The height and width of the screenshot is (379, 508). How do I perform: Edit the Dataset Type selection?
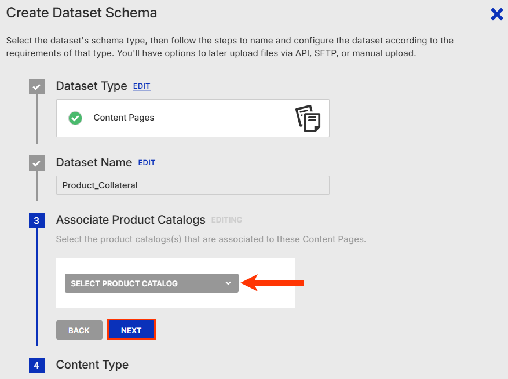point(141,86)
